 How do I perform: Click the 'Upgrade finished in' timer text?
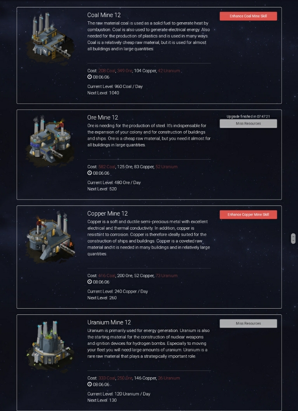248,116
